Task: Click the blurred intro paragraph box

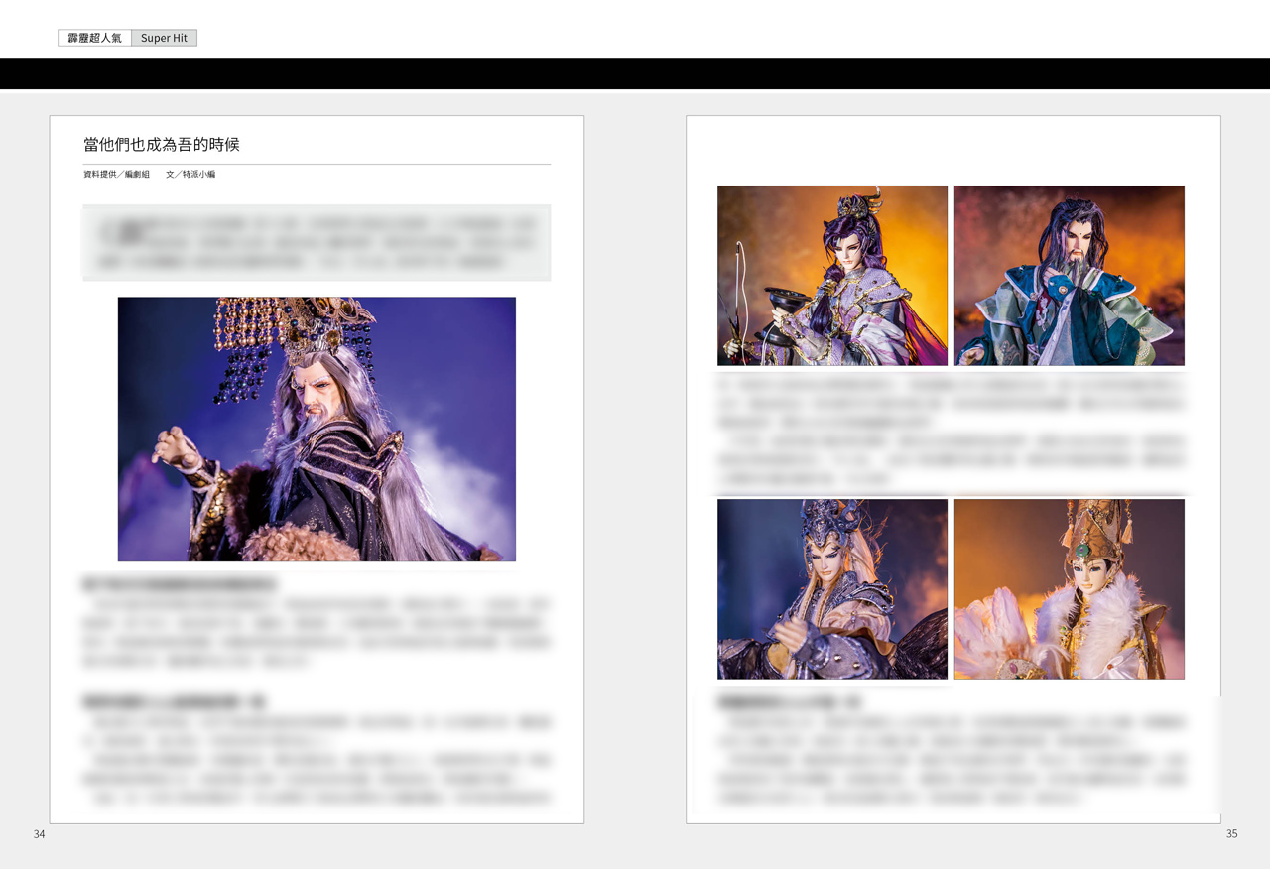Action: [317, 243]
